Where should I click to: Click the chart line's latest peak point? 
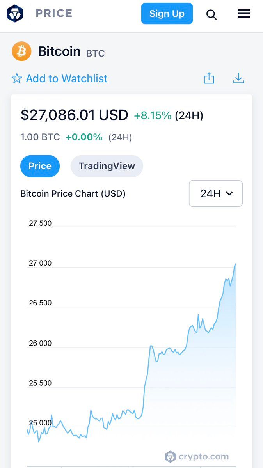(235, 264)
